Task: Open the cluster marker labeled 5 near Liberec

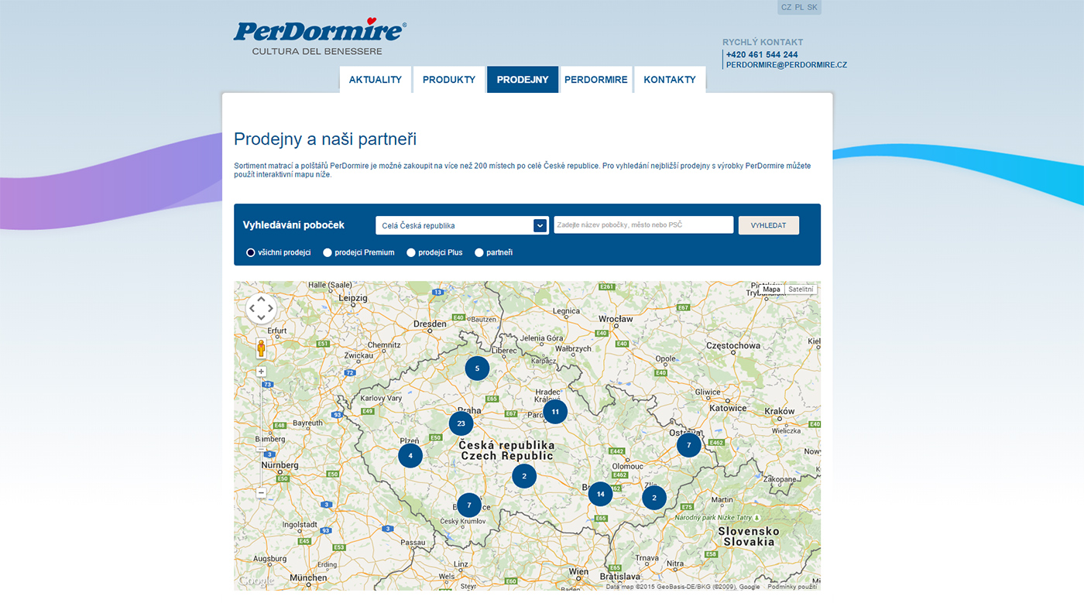Action: (477, 368)
